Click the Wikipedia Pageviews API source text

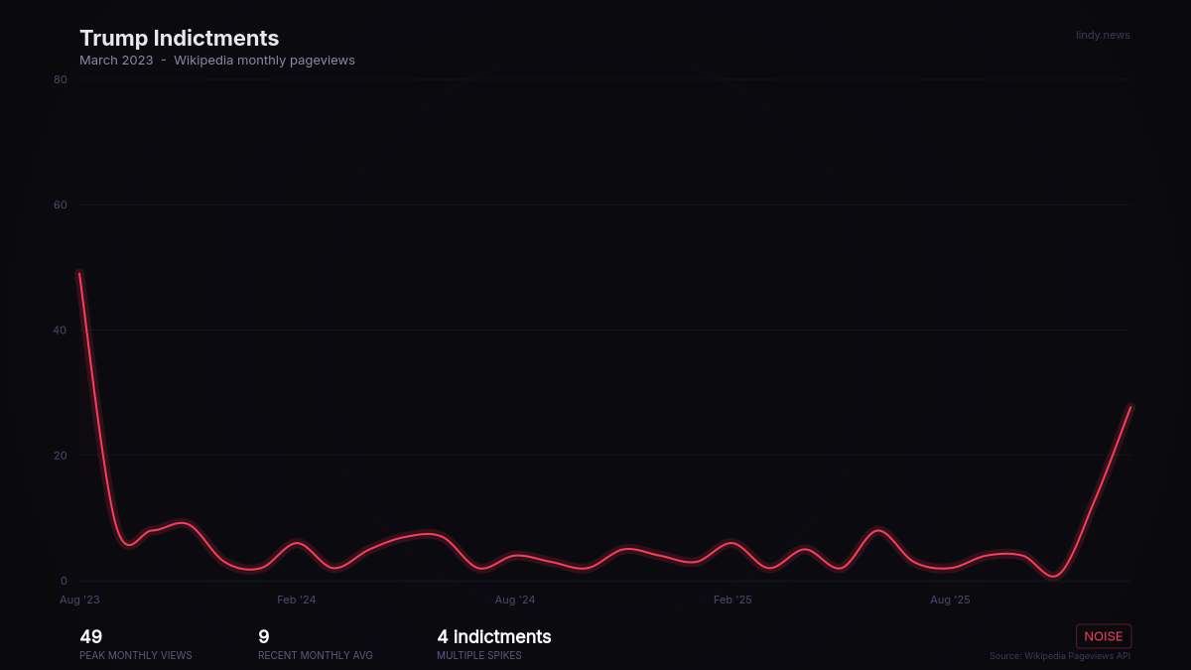(1059, 656)
